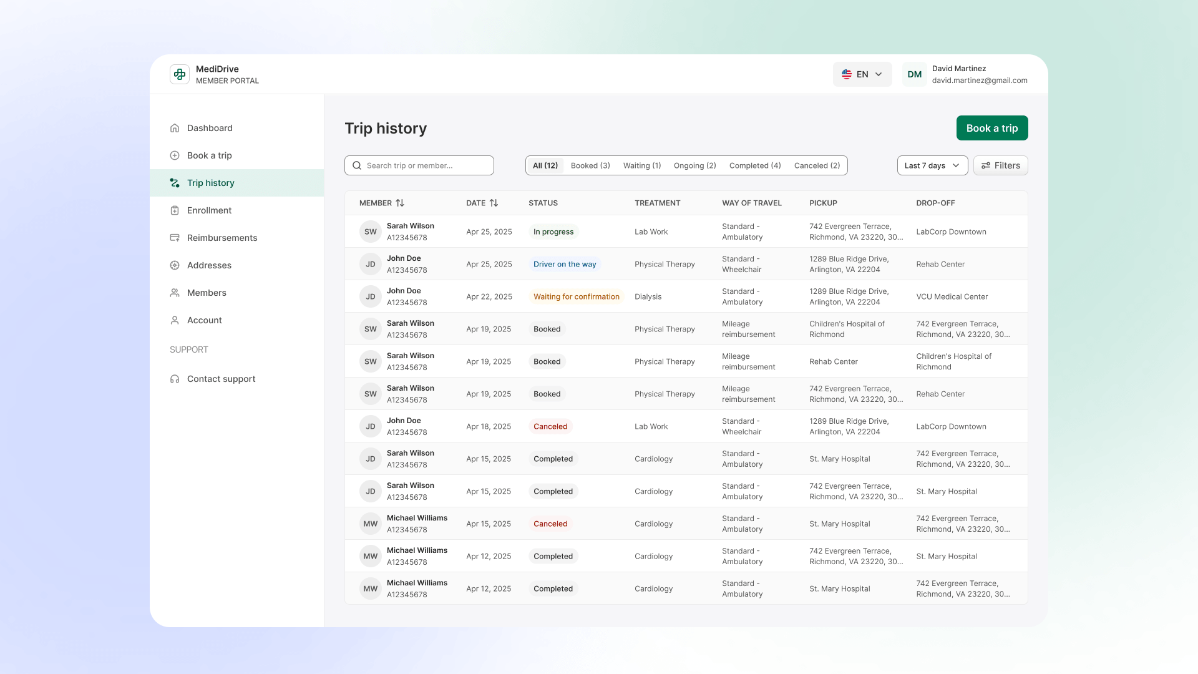Click the Apr 22, 2025 date cell
1198x674 pixels.
coord(489,296)
